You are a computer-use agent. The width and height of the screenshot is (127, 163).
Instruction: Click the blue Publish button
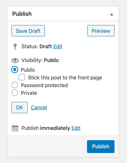pyautogui.click(x=101, y=147)
